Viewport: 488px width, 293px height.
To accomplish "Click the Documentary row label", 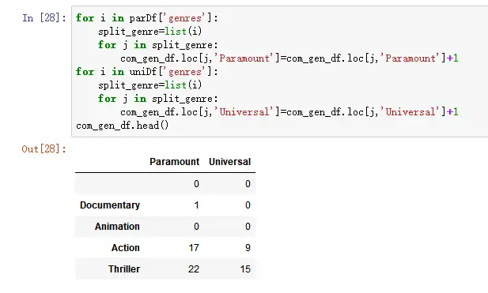I will (x=110, y=205).
